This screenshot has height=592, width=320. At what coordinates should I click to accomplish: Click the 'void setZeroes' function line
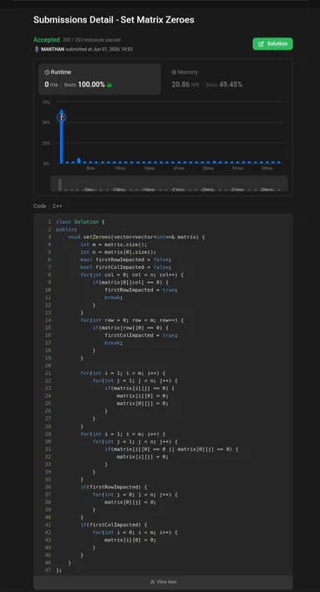coord(137,237)
